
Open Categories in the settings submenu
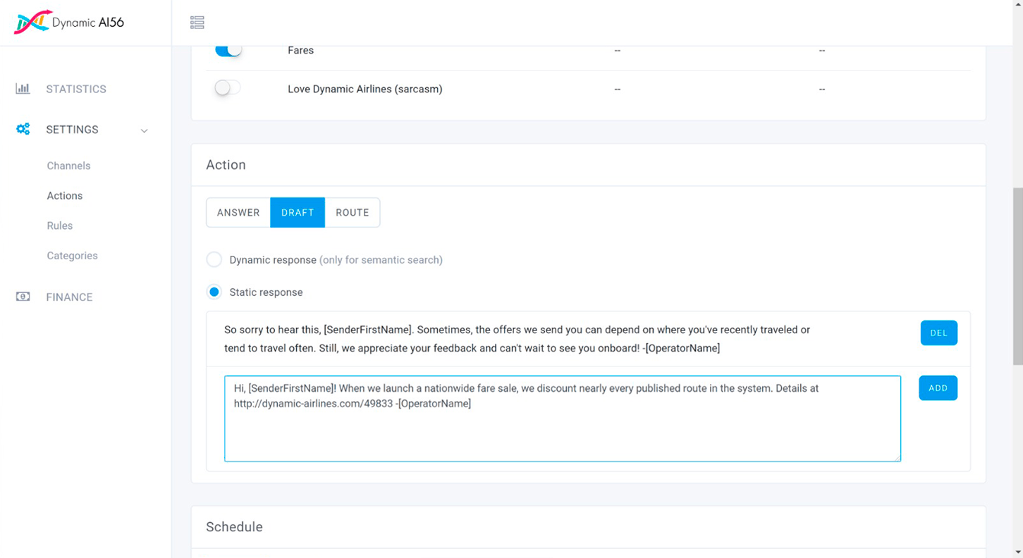(x=72, y=256)
